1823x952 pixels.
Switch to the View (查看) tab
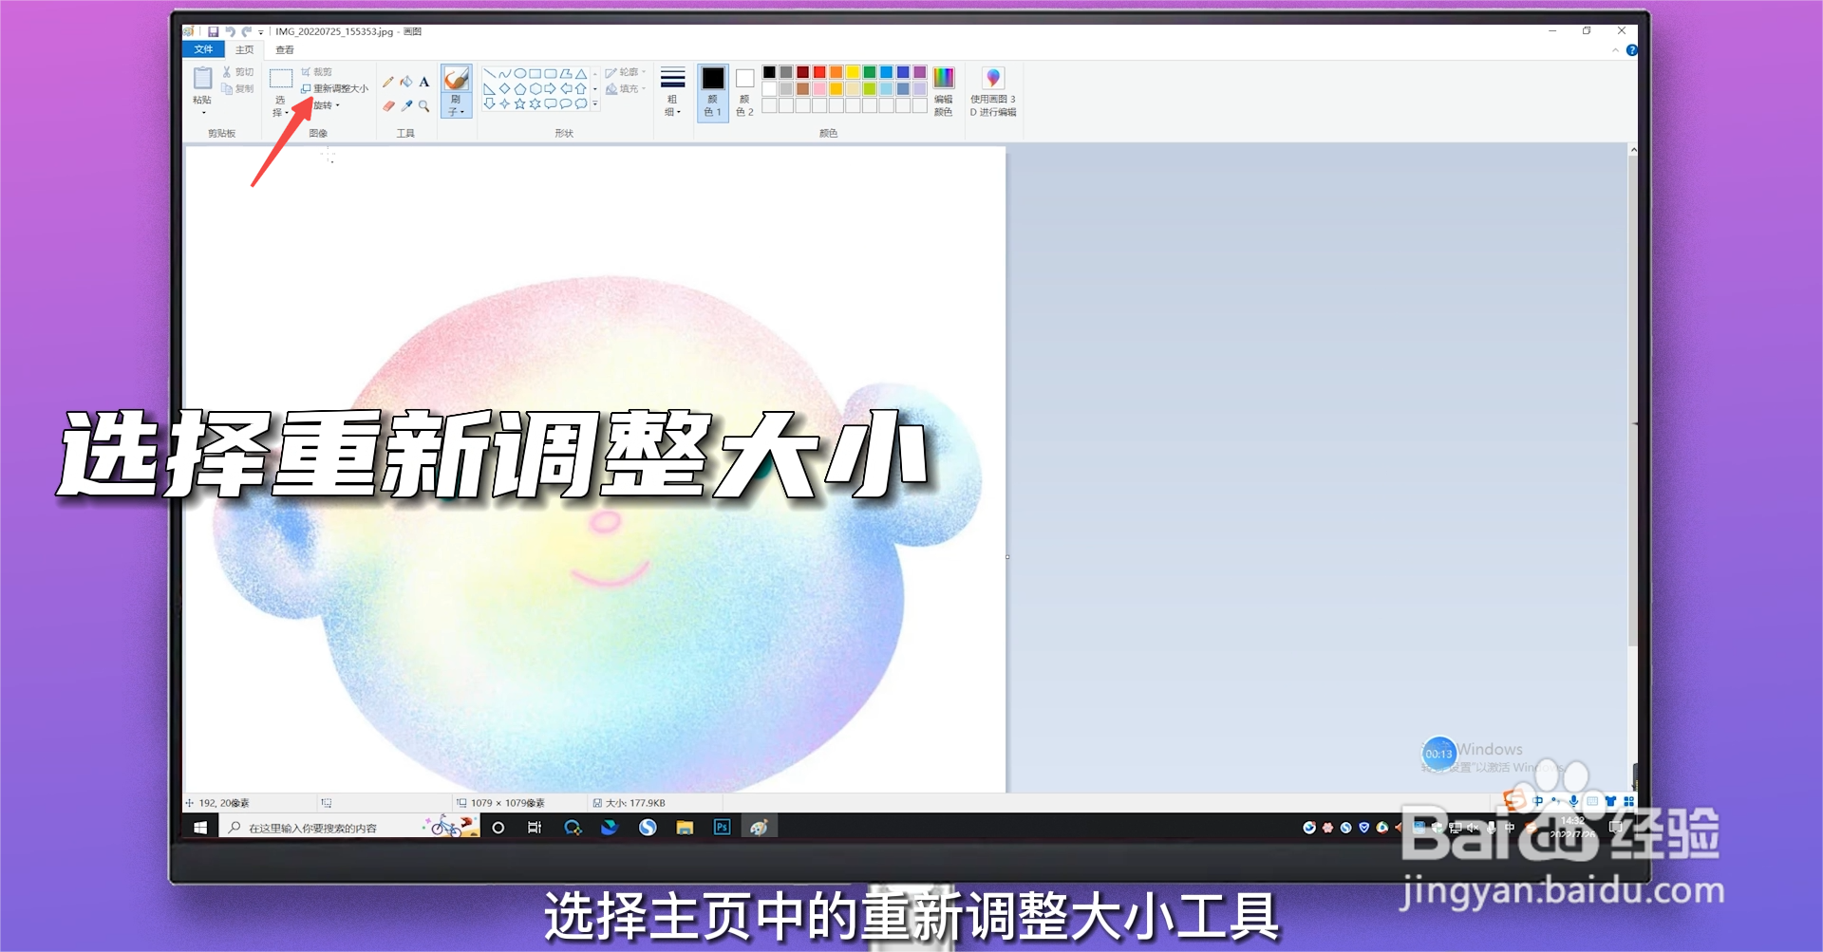click(285, 49)
